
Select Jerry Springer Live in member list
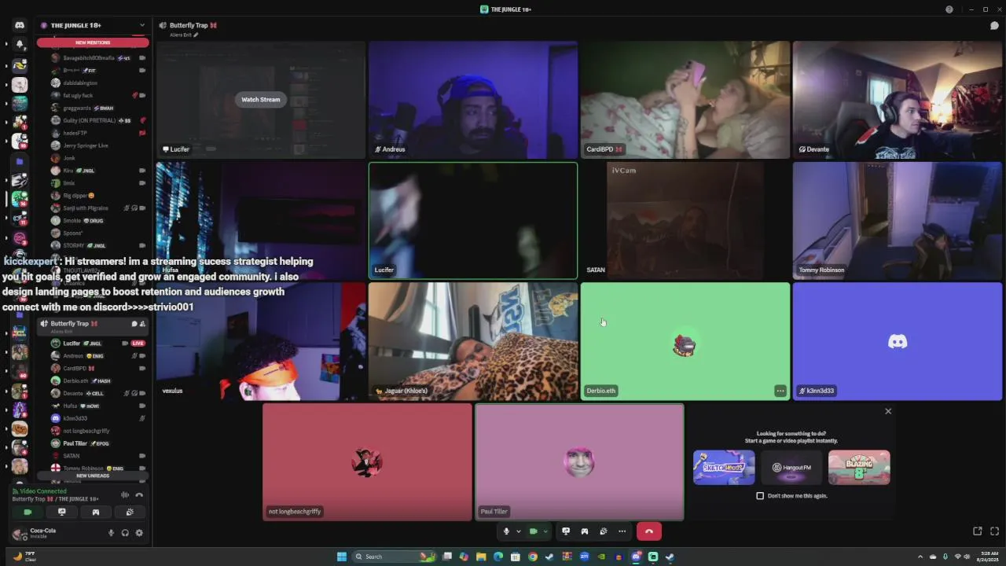(x=93, y=145)
